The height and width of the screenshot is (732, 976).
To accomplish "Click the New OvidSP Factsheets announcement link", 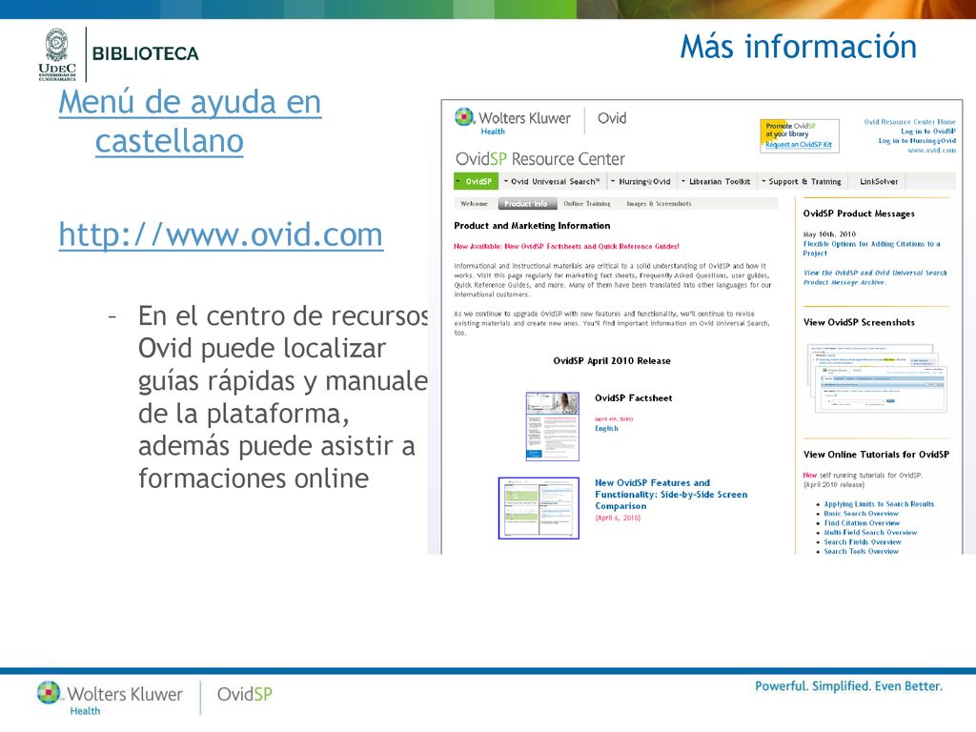I will [566, 247].
